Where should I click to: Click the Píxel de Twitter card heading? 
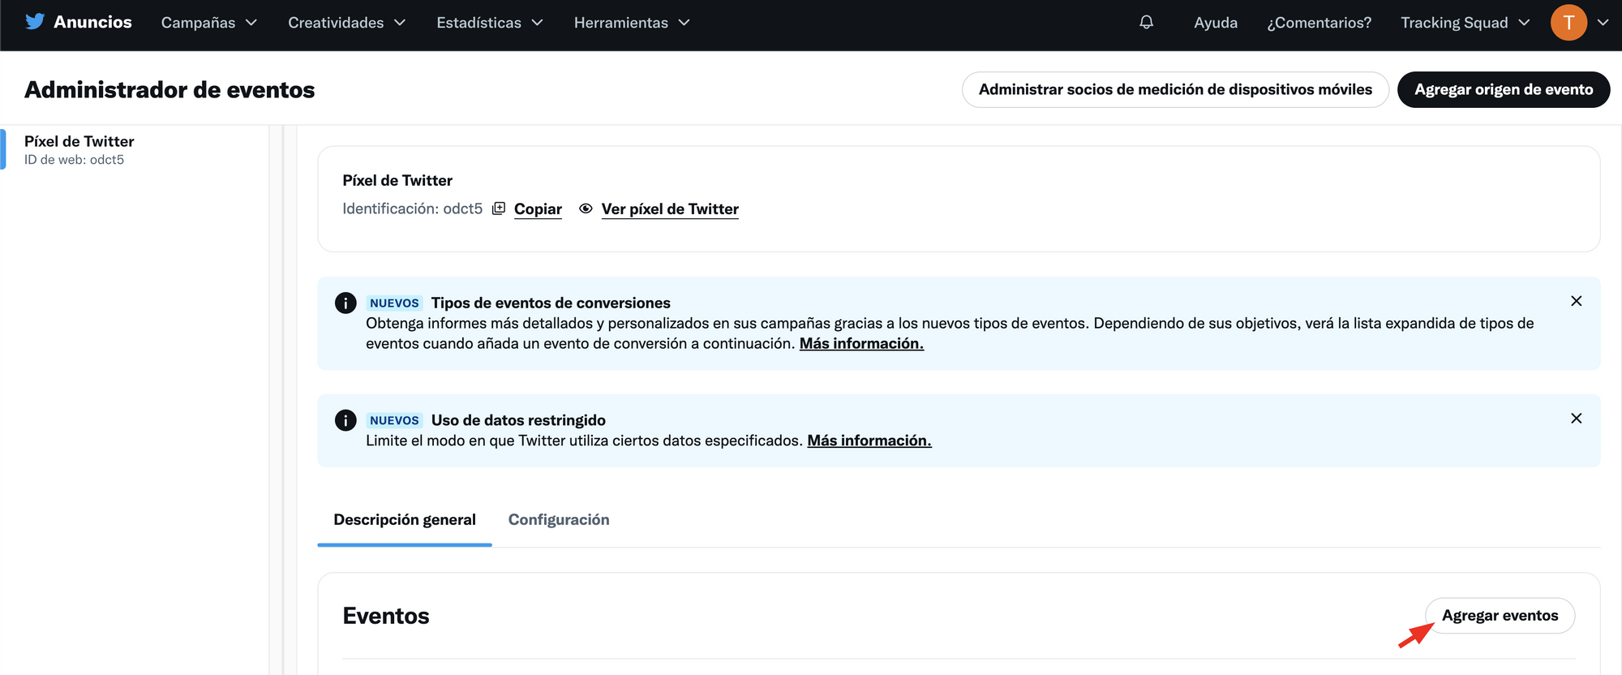397,180
